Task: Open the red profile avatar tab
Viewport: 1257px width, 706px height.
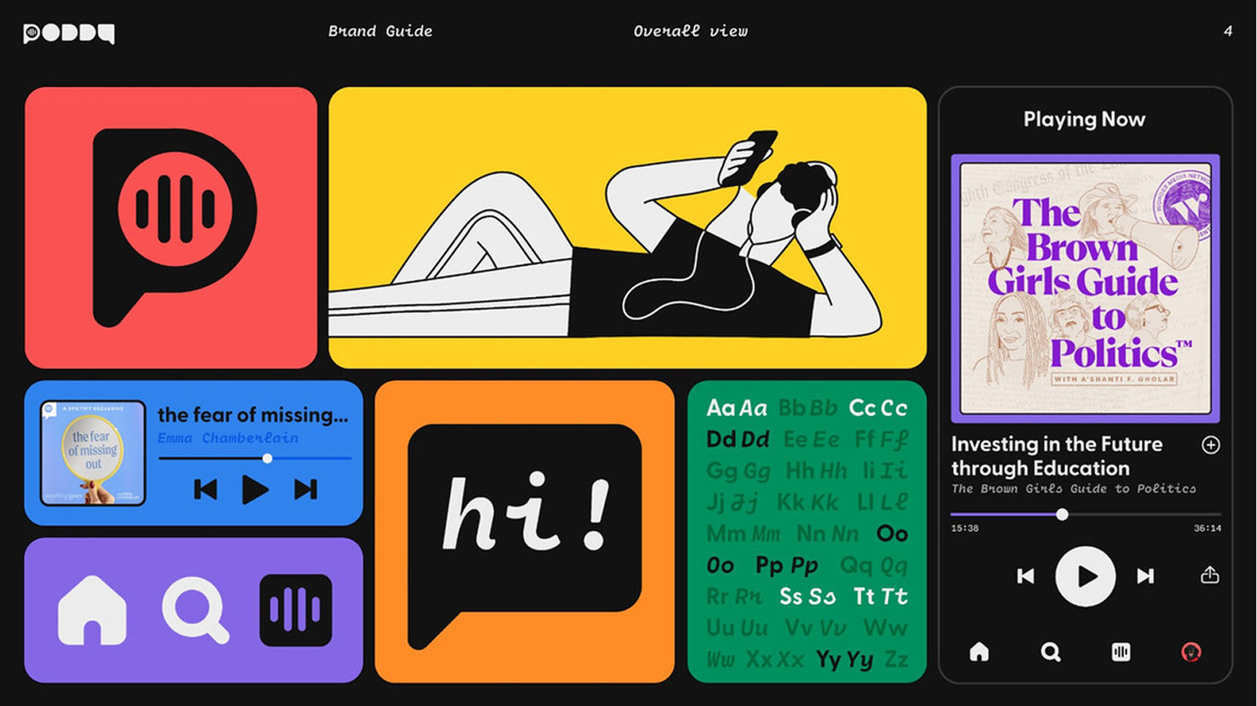Action: (x=1192, y=652)
